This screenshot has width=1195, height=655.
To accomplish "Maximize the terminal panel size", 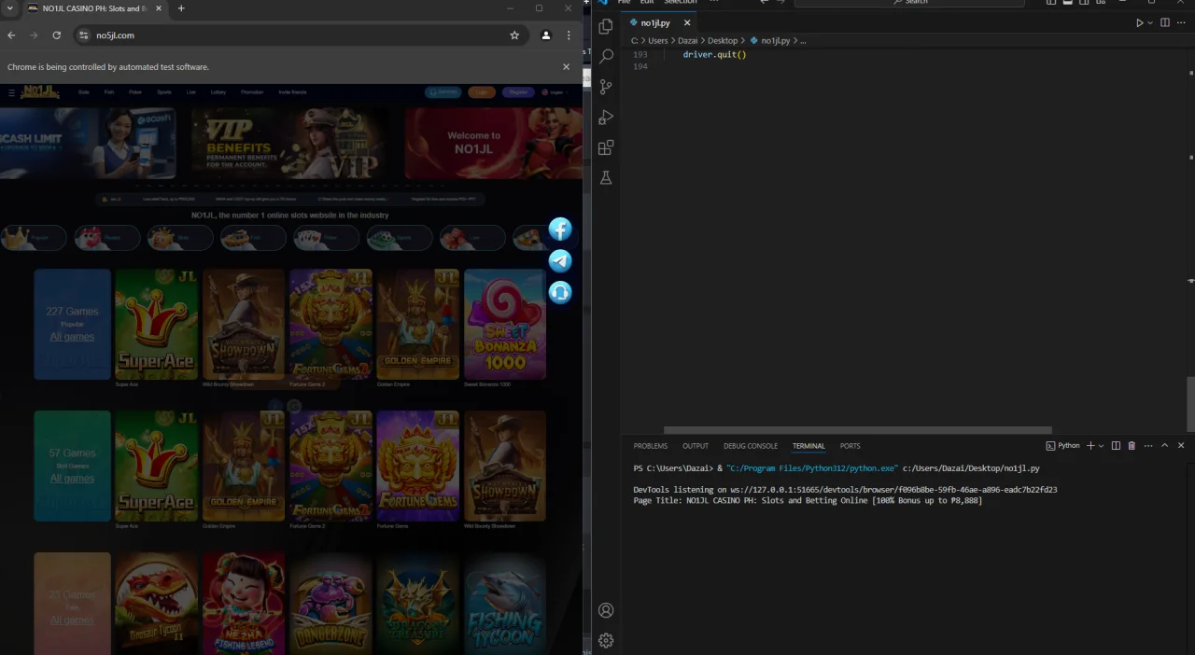I will click(x=1164, y=446).
